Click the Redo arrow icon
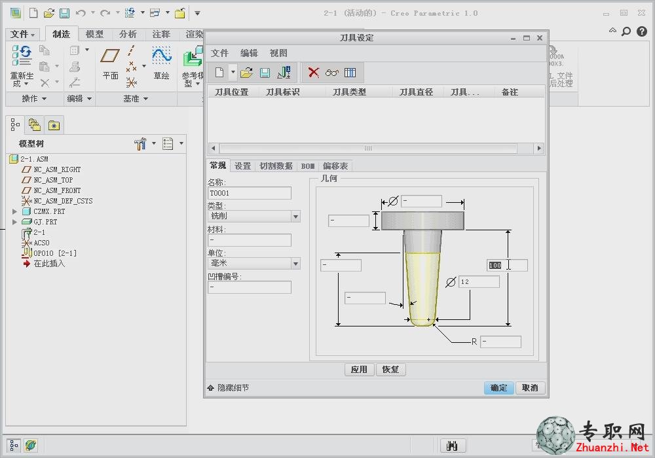 105,13
